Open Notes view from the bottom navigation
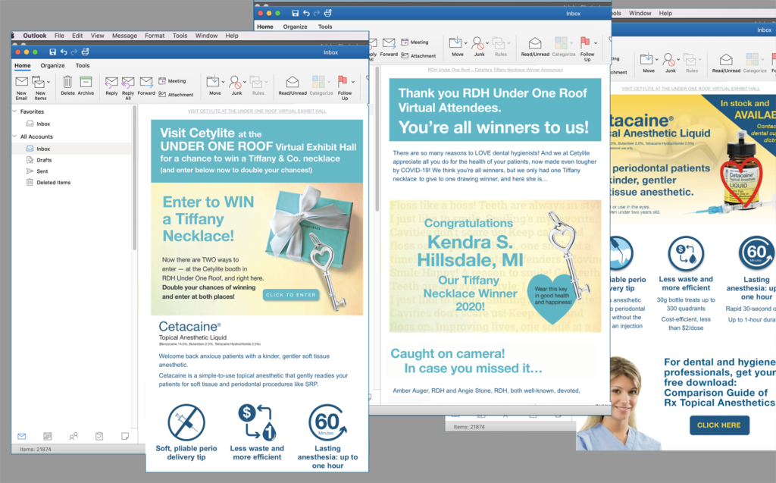 (x=125, y=436)
